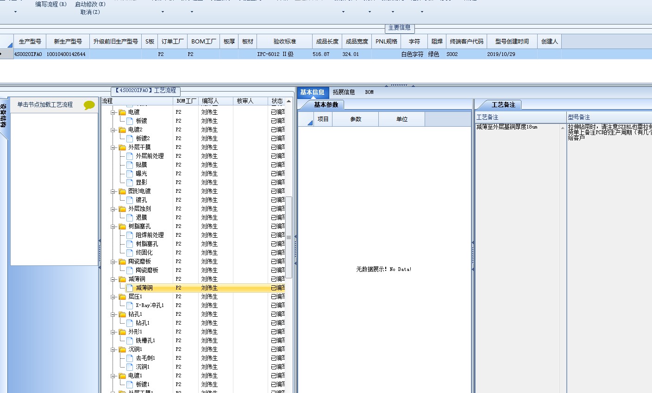This screenshot has width=652, height=393.
Task: Click the process tree scrollbar up arrow
Action: pos(289,101)
